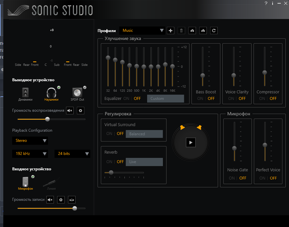Open Stereo playback configuration dropdown
Screen dimensions: 289x227
pyautogui.click(x=30, y=141)
